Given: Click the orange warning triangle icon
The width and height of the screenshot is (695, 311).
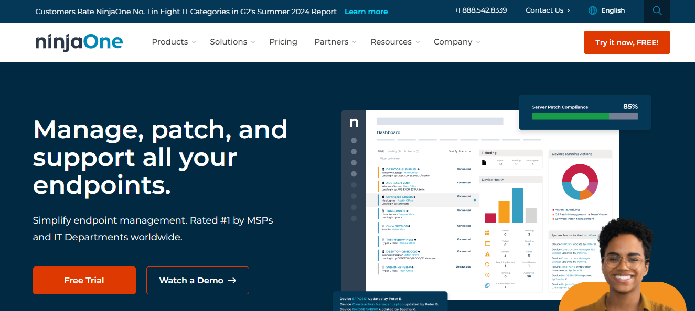Looking at the screenshot, I should pyautogui.click(x=487, y=254).
